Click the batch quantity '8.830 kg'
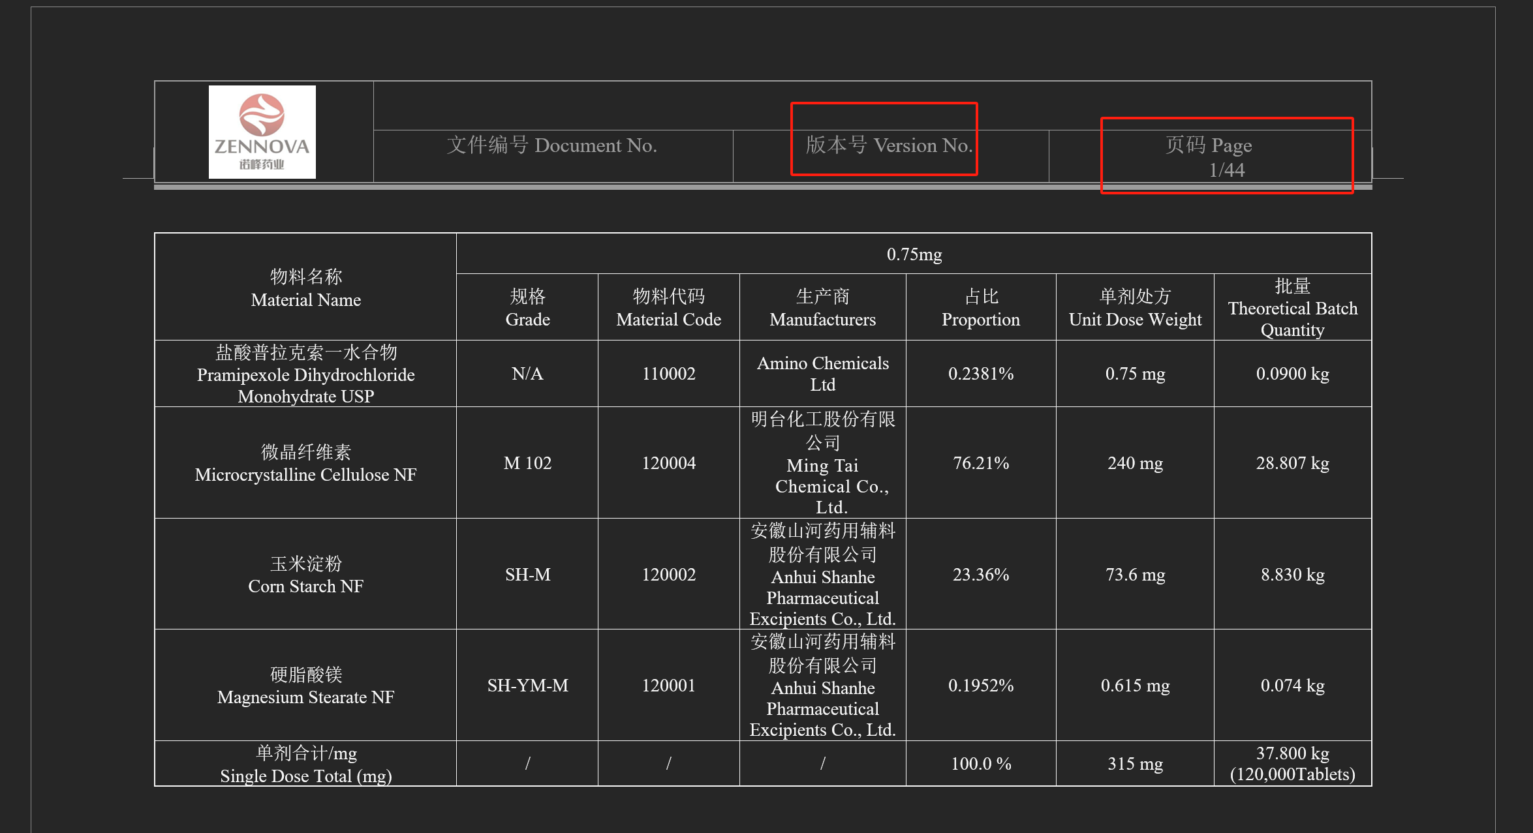Screen dimensions: 1533x833 tap(1293, 575)
